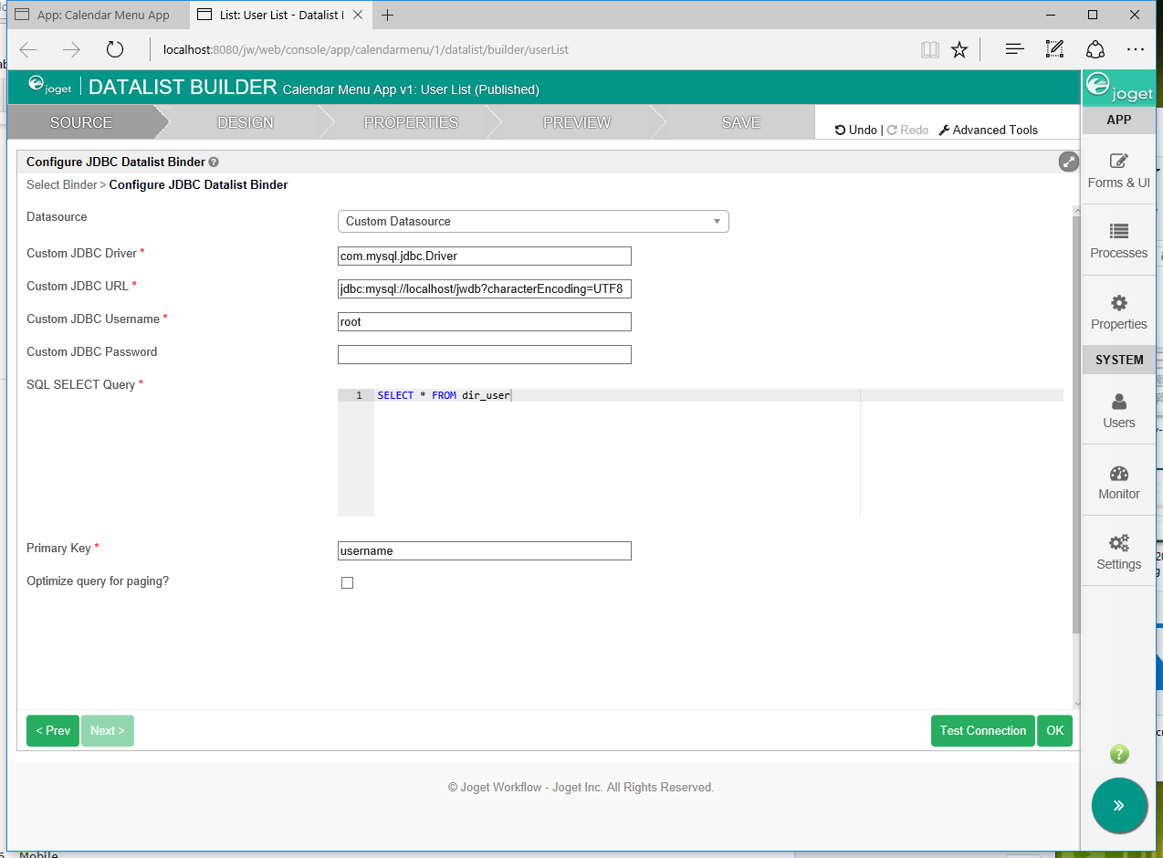Screen dimensions: 1163x858
Task: Click the Custom JDBC Username field
Action: [485, 322]
